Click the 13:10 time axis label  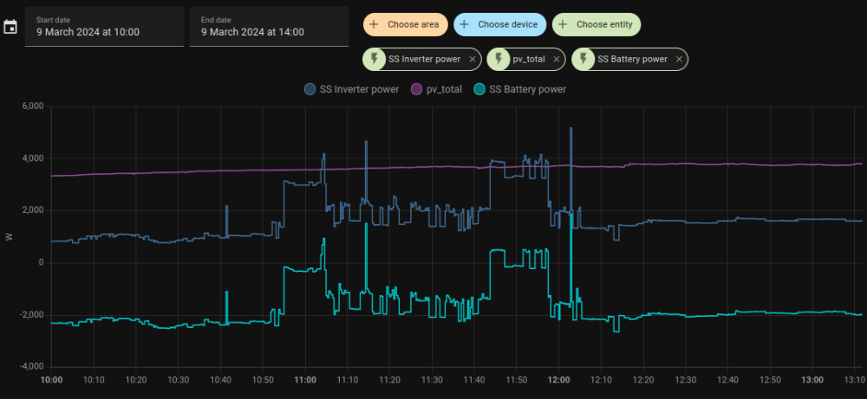coord(854,380)
